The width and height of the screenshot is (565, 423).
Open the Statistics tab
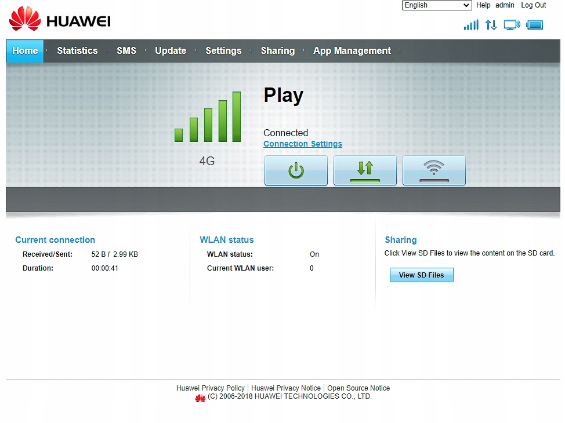pyautogui.click(x=77, y=51)
